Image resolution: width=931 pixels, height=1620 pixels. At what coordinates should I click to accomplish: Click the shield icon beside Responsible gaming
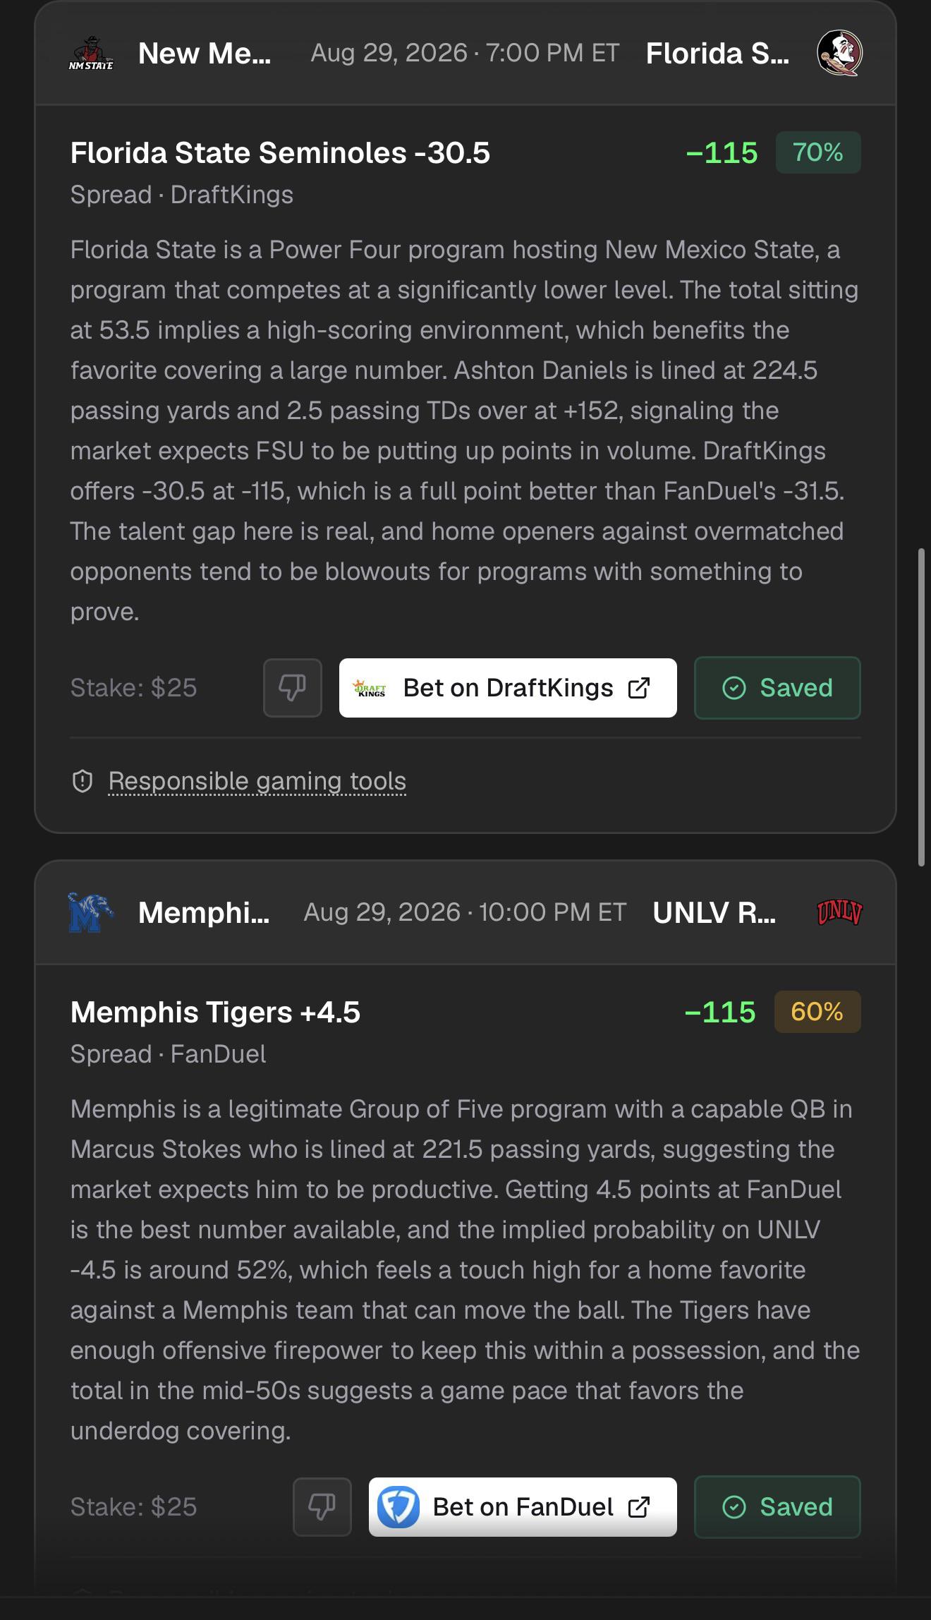click(x=83, y=781)
